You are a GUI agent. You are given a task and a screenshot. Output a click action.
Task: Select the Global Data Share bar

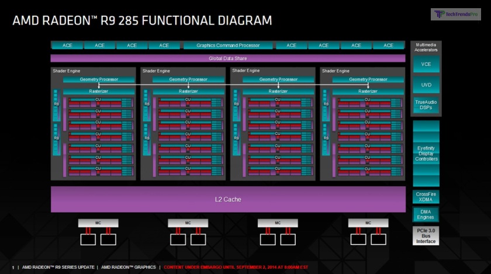coord(227,58)
